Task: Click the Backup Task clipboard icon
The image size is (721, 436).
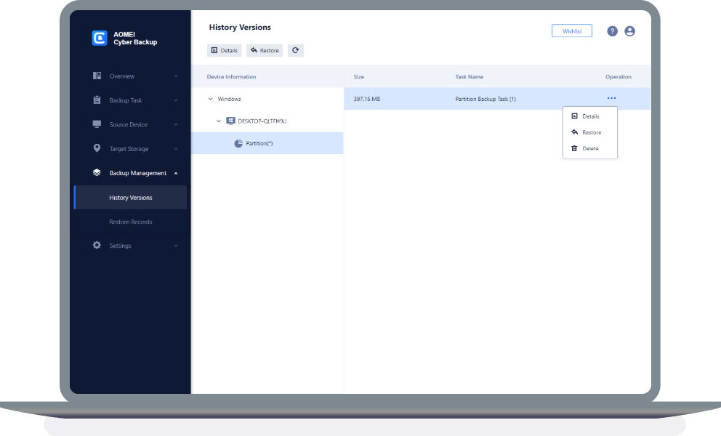Action: coord(97,100)
